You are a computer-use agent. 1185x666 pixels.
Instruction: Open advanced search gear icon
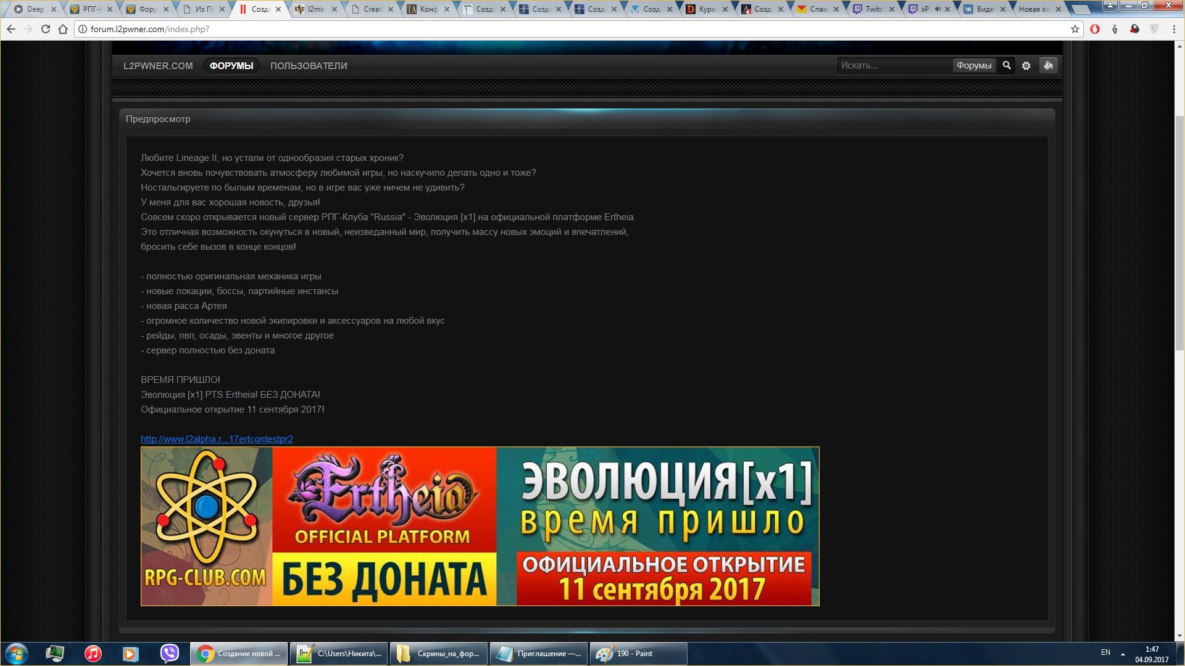[x=1026, y=65]
